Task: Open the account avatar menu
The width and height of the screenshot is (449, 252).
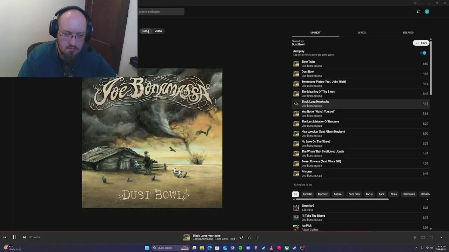Action: click(x=427, y=12)
